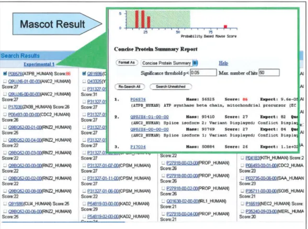Open the P27918-00-03-00 PROP_HUMAN link
Viewport: 308px width, 229px height.
(182, 163)
